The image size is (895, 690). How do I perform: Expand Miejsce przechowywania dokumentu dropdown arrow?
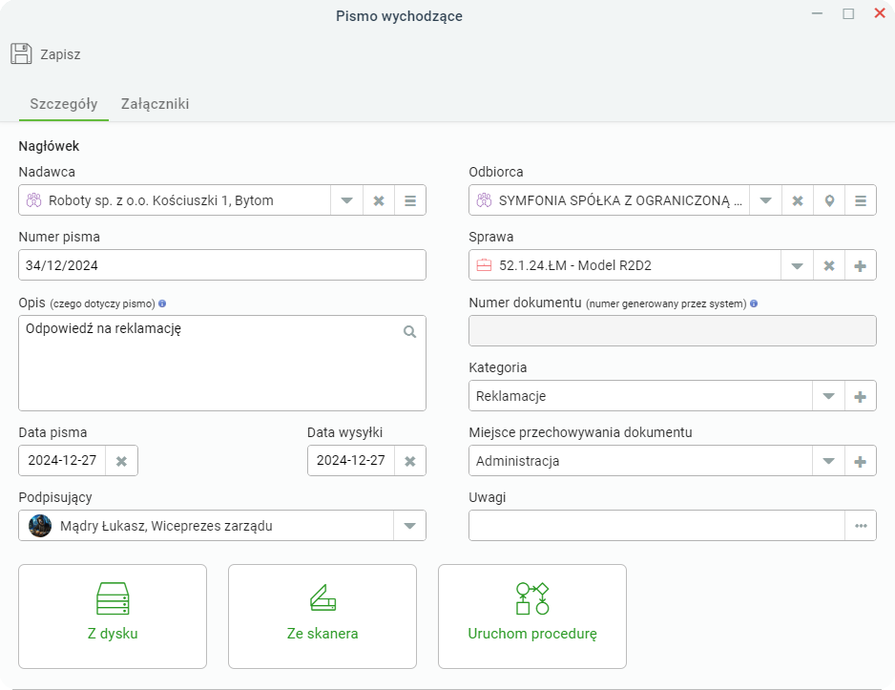click(x=828, y=461)
